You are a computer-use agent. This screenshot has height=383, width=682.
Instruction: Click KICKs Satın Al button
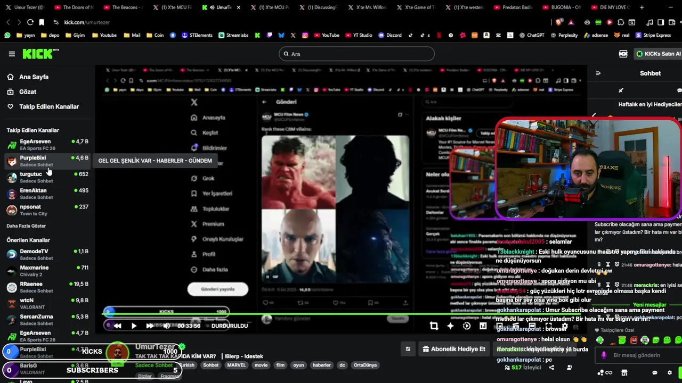(x=657, y=54)
